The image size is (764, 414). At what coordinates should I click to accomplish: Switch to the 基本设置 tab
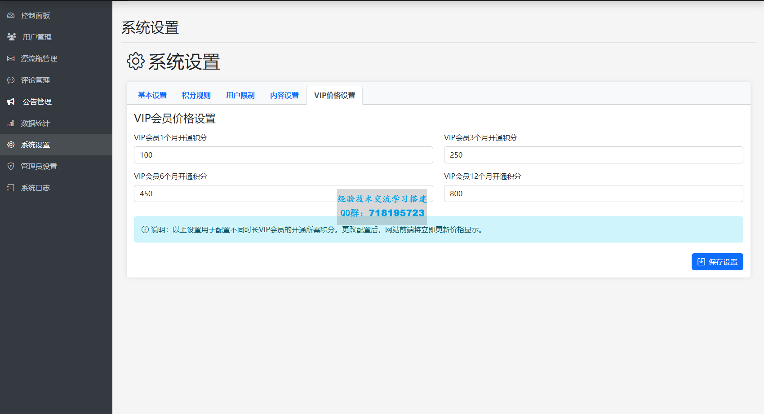pyautogui.click(x=152, y=95)
